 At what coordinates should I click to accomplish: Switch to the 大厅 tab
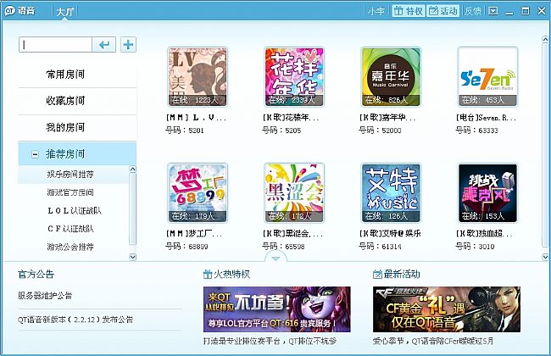tap(64, 12)
